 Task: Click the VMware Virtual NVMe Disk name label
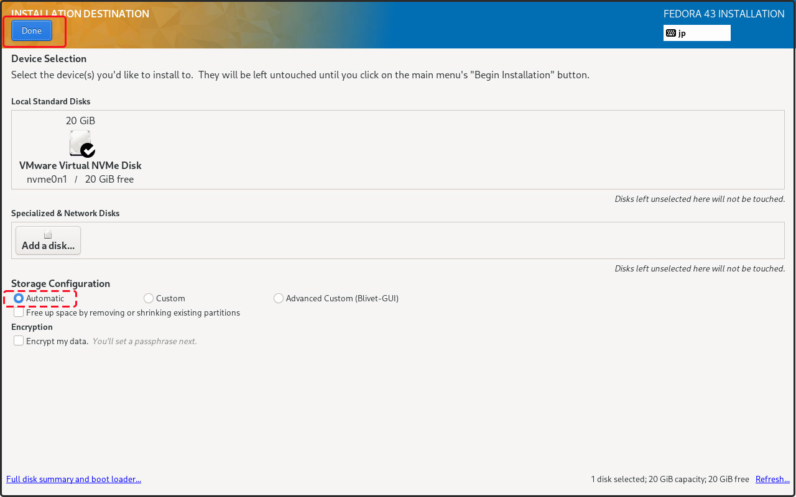click(x=80, y=166)
